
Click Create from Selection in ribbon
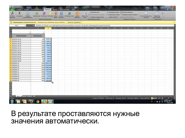pos(96,17)
